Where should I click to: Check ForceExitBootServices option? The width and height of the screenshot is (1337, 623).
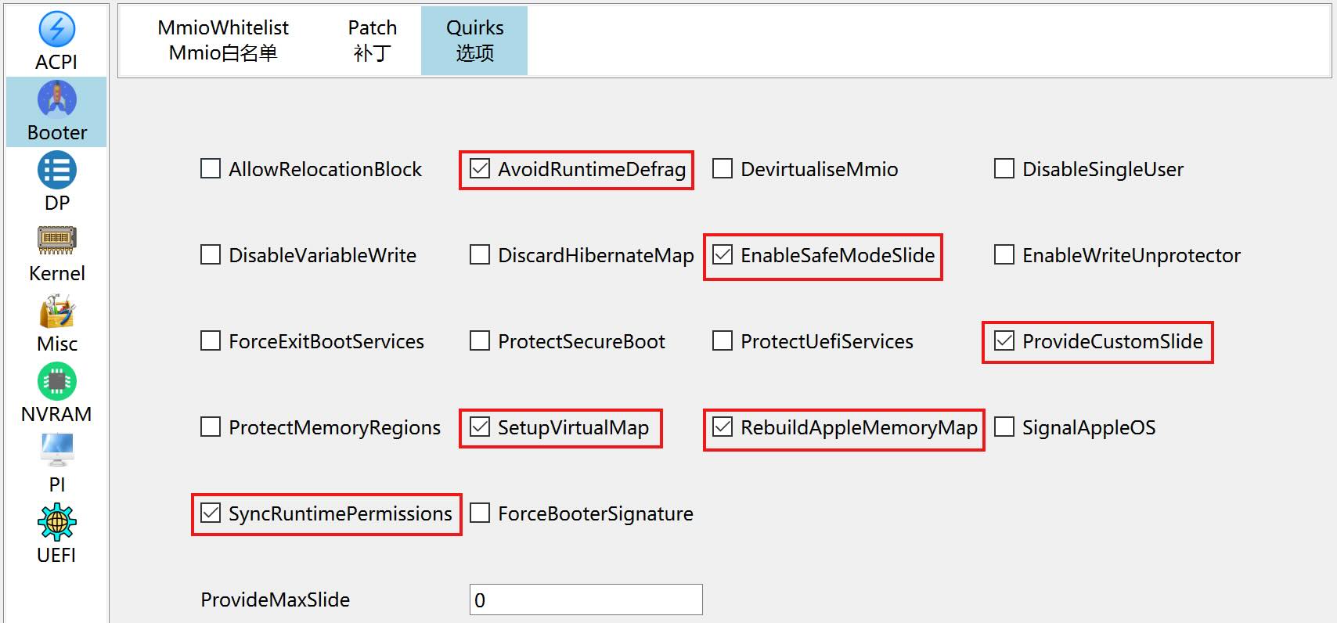(x=211, y=341)
